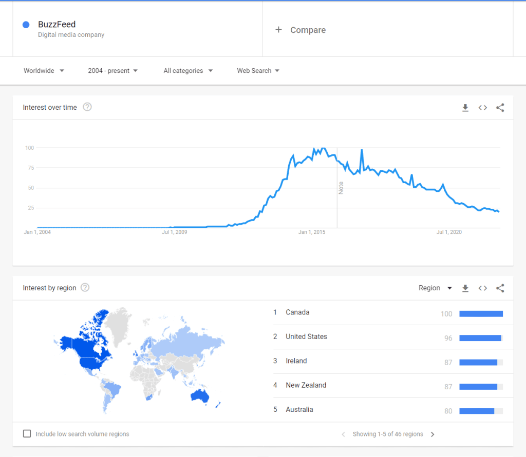Viewport: 526px width, 457px height.
Task: Click embed icon for Interest over time
Action: (x=482, y=108)
